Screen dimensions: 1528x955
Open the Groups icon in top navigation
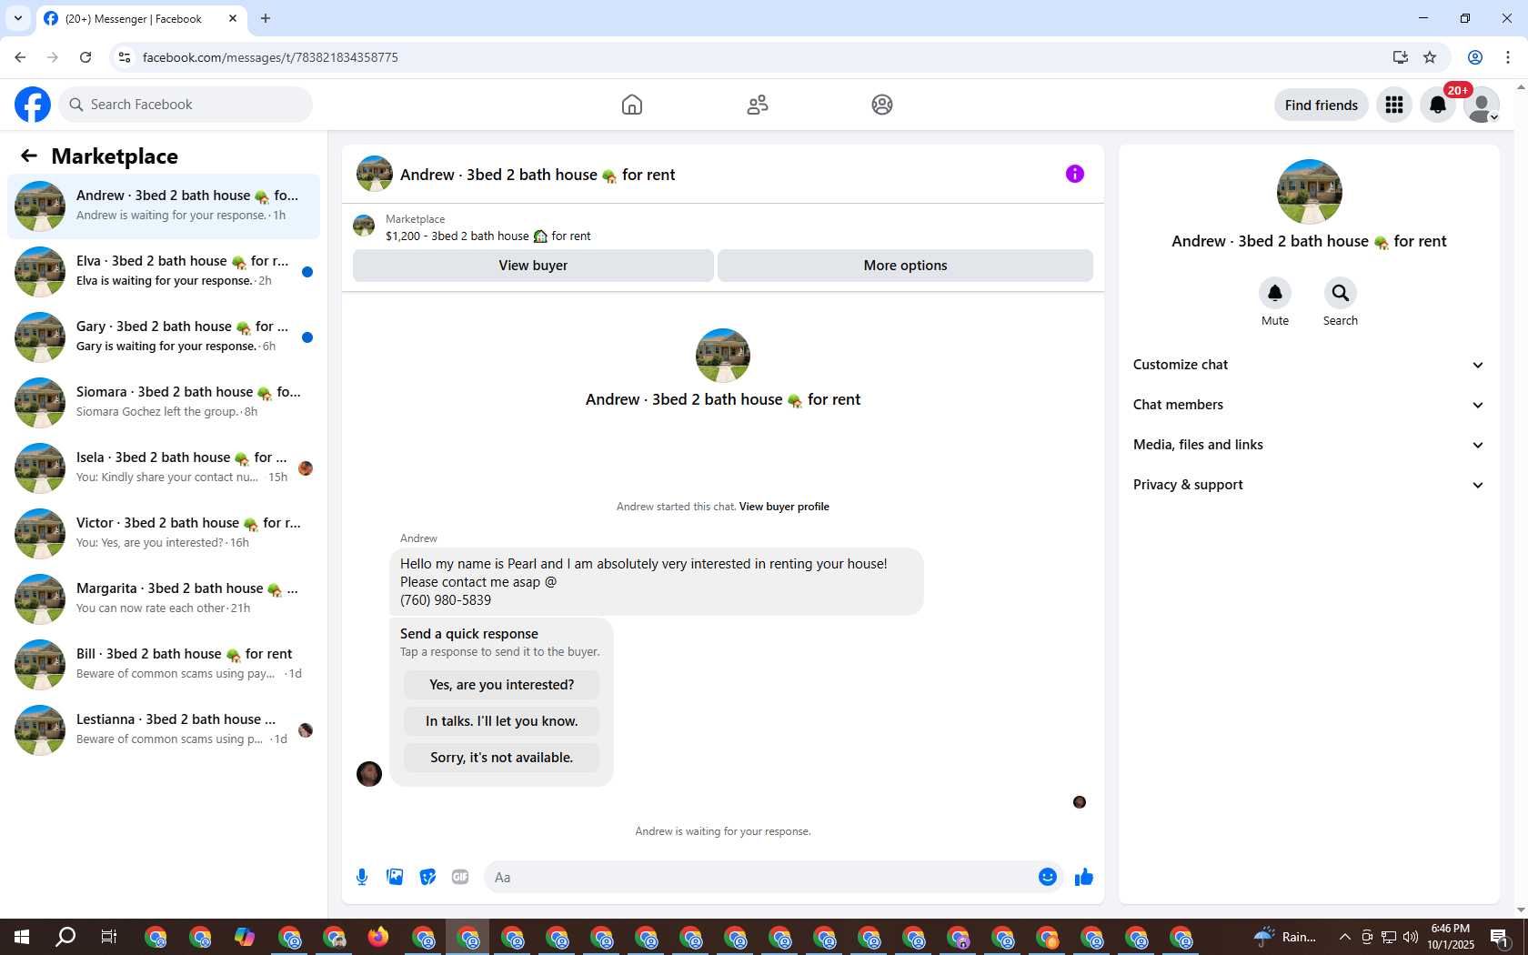pos(882,105)
